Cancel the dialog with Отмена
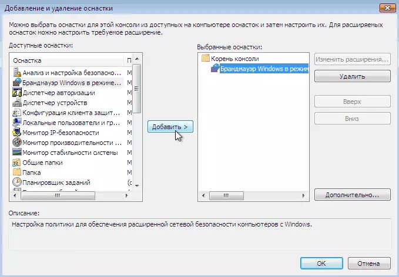The image size is (399, 277). click(369, 262)
